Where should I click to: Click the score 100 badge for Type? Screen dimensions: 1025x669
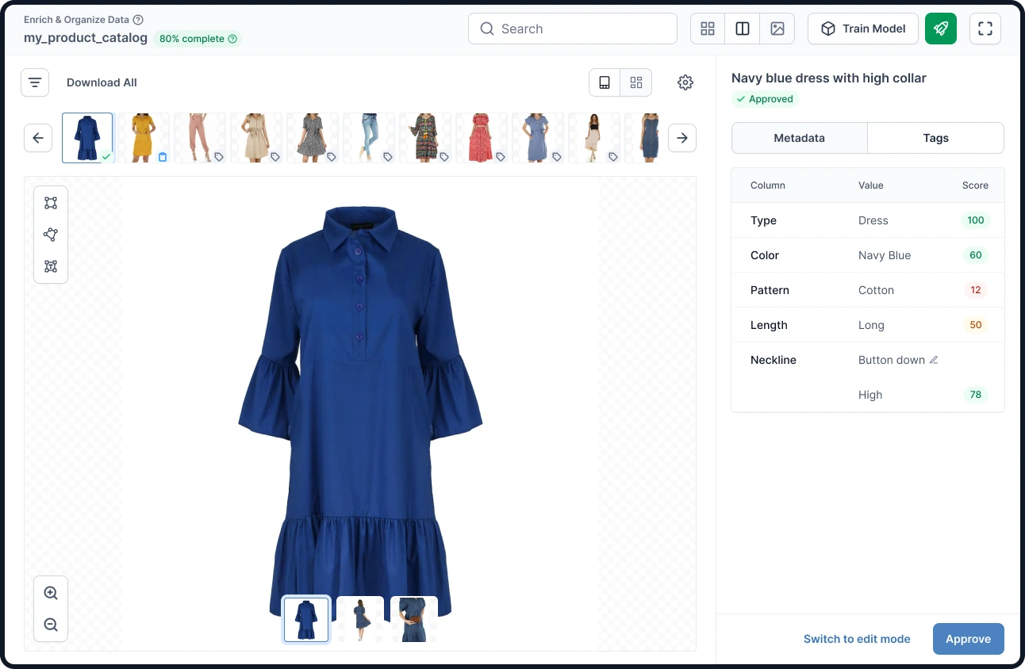tap(976, 220)
